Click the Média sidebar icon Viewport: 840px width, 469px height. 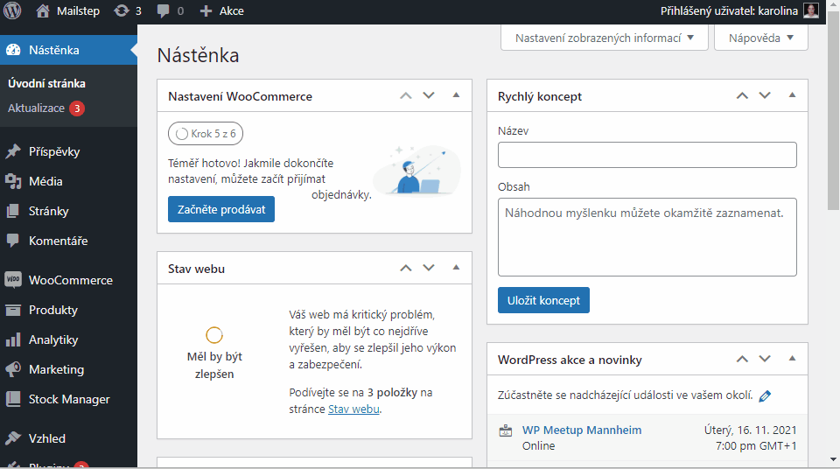pyautogui.click(x=13, y=181)
